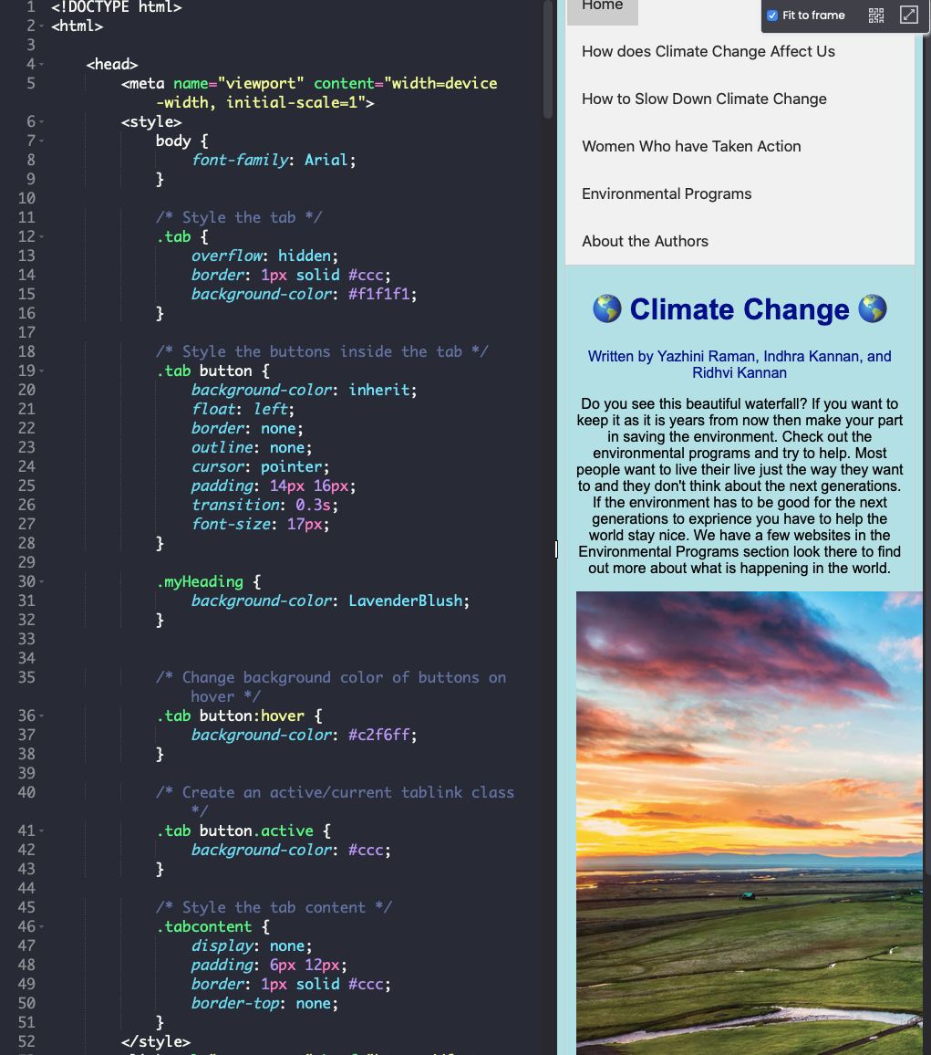Open the Environmental Programs tab
Screen dimensions: 931x1055
pos(667,193)
